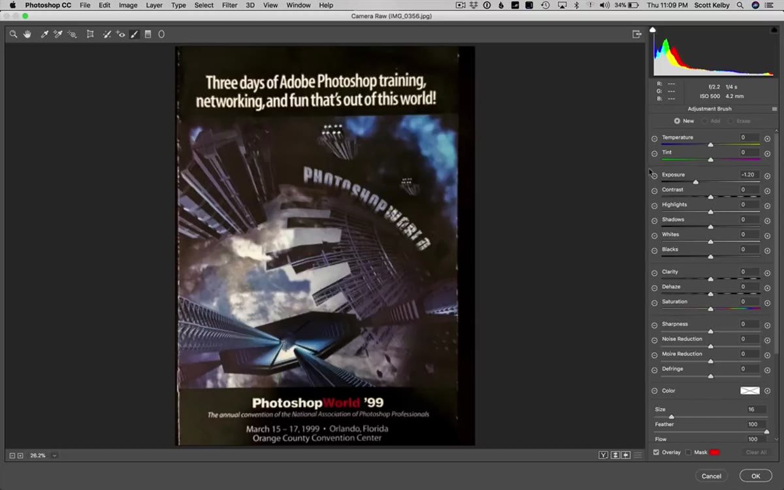Open the Layer menu

pyautogui.click(x=154, y=5)
